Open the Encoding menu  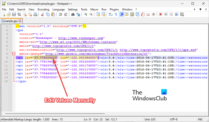[x=44, y=10]
